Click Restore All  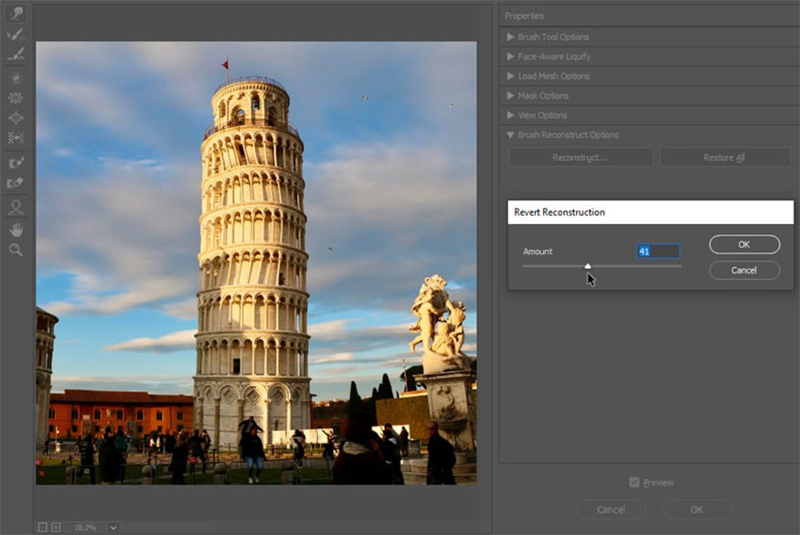pyautogui.click(x=724, y=156)
